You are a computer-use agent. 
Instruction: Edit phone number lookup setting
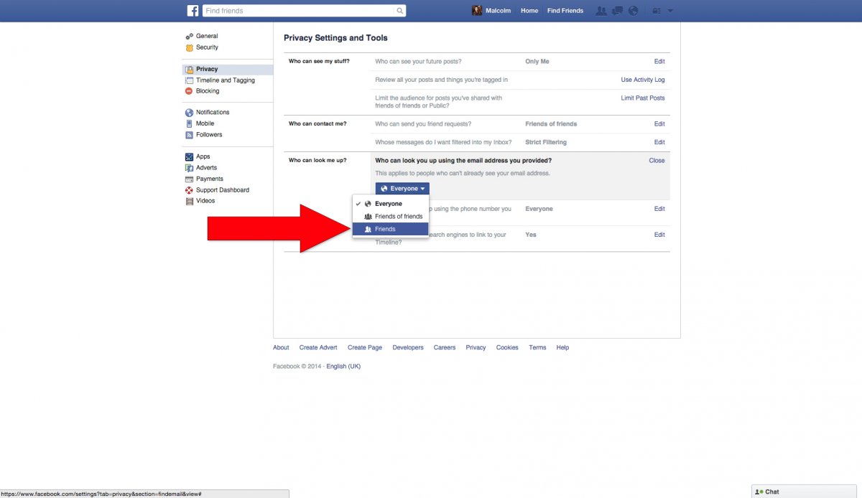659,209
